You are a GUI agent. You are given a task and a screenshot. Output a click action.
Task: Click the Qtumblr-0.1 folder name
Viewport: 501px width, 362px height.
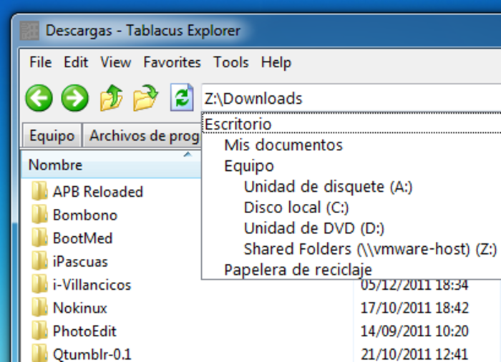(92, 355)
